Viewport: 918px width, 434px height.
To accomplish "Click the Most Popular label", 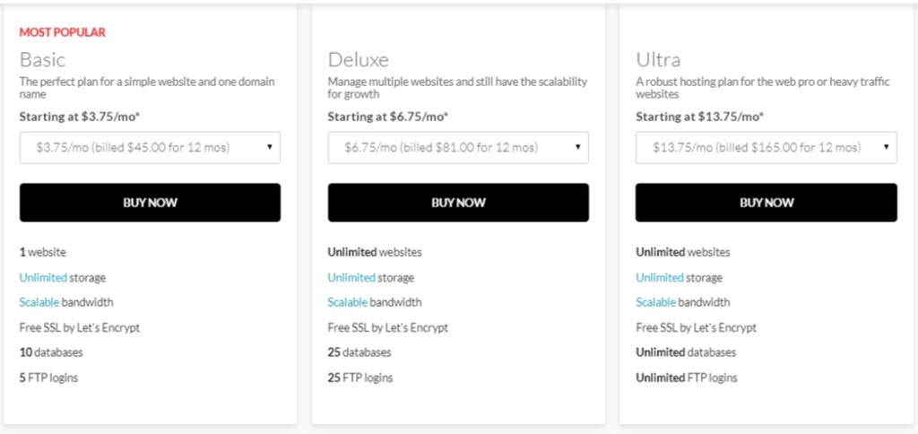I will point(63,32).
